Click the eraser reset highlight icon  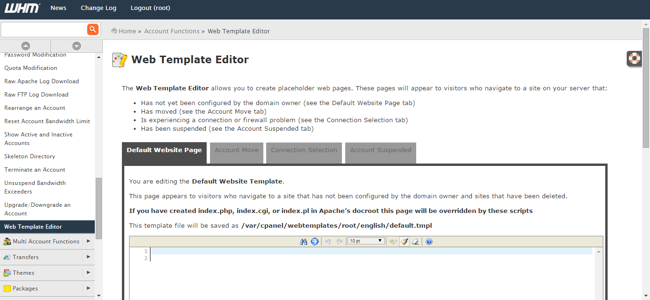(415, 242)
